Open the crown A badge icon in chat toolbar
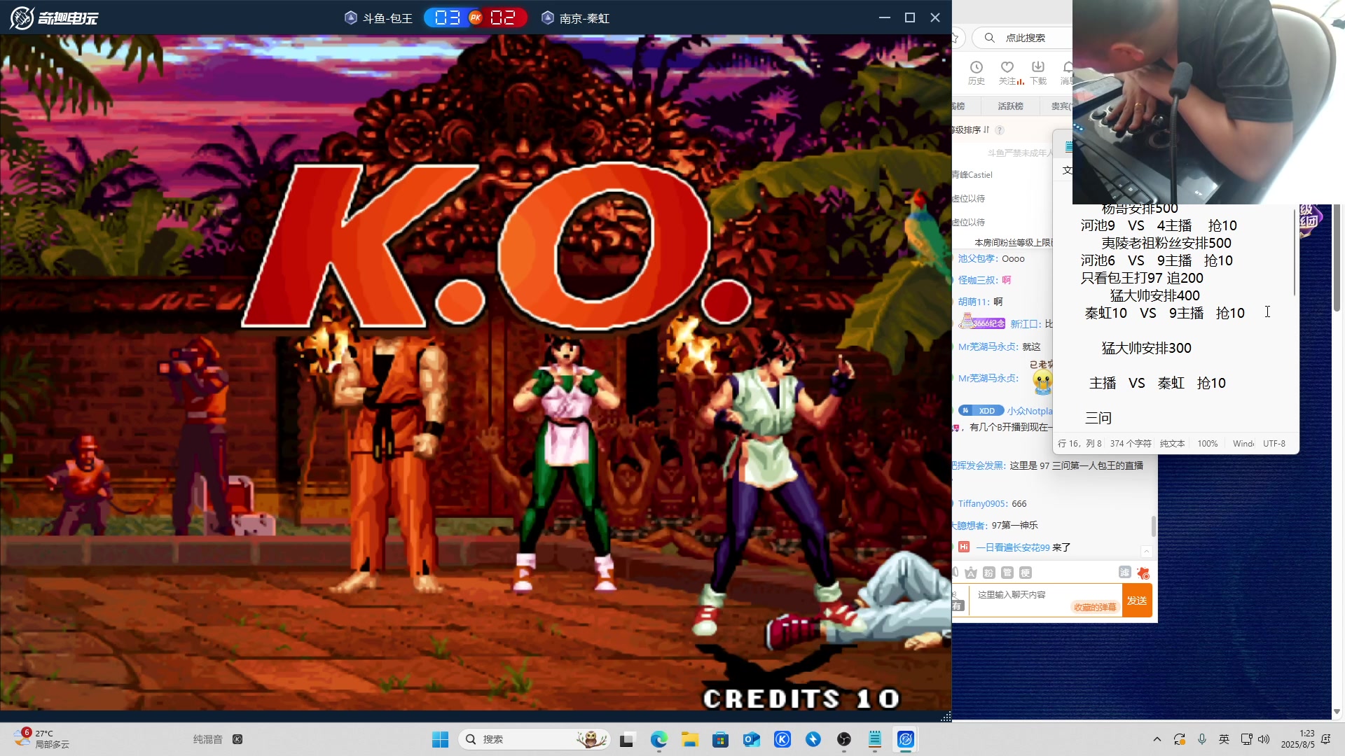Viewport: 1345px width, 756px height. [971, 573]
